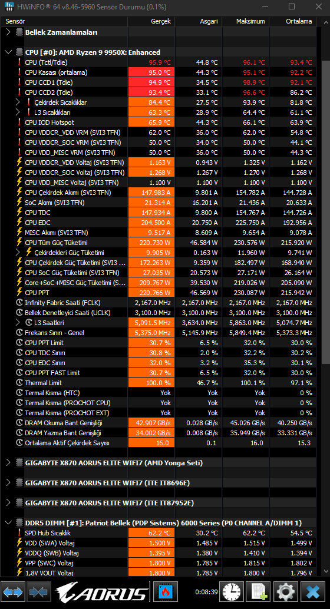Select the CPU Kasası (ortalama) row
The image size is (330, 609).
159,72
